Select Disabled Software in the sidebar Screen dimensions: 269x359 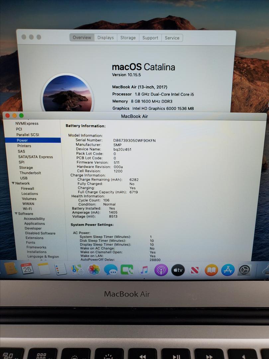pos(40,233)
